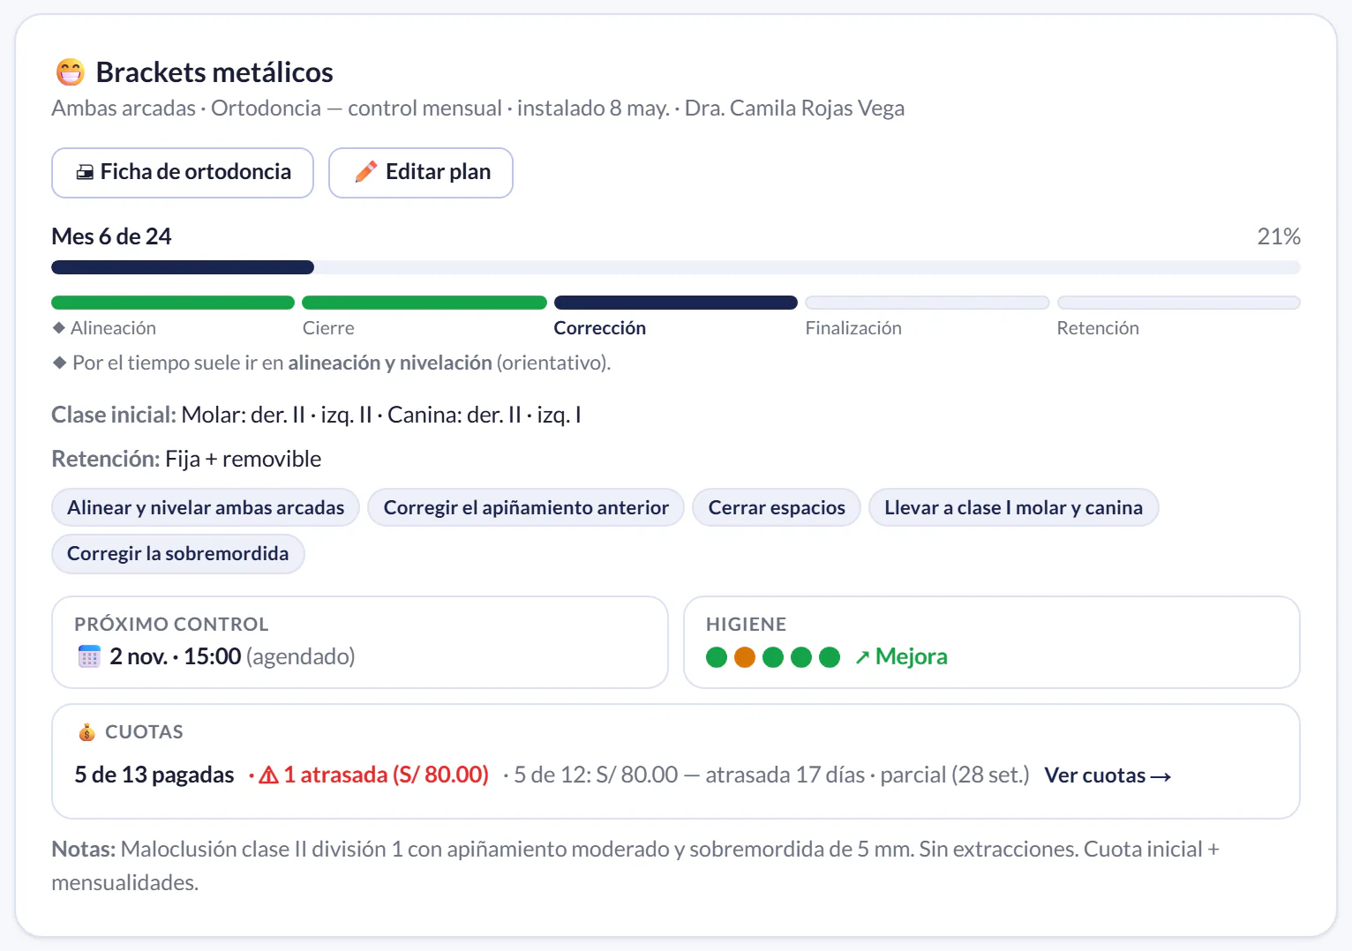1352x951 pixels.
Task: Click the first green hygiene dot
Action: pyautogui.click(x=717, y=657)
